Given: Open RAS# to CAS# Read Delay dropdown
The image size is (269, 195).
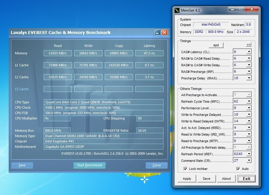Looking at the screenshot, I should pyautogui.click(x=249, y=58).
